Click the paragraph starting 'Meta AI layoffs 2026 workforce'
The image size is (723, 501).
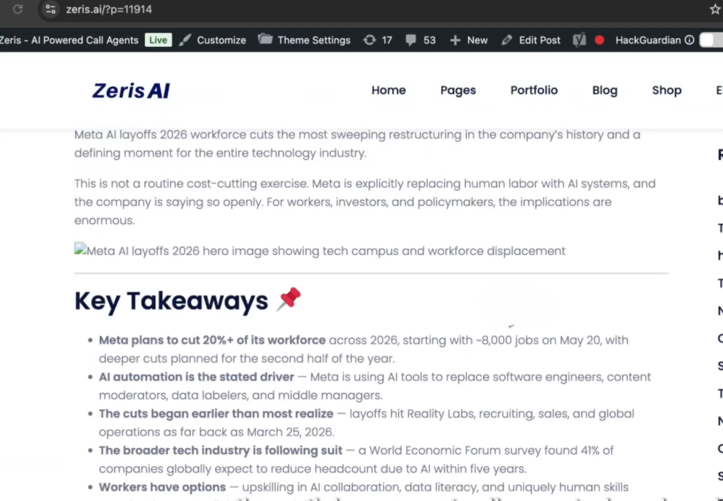click(x=357, y=144)
